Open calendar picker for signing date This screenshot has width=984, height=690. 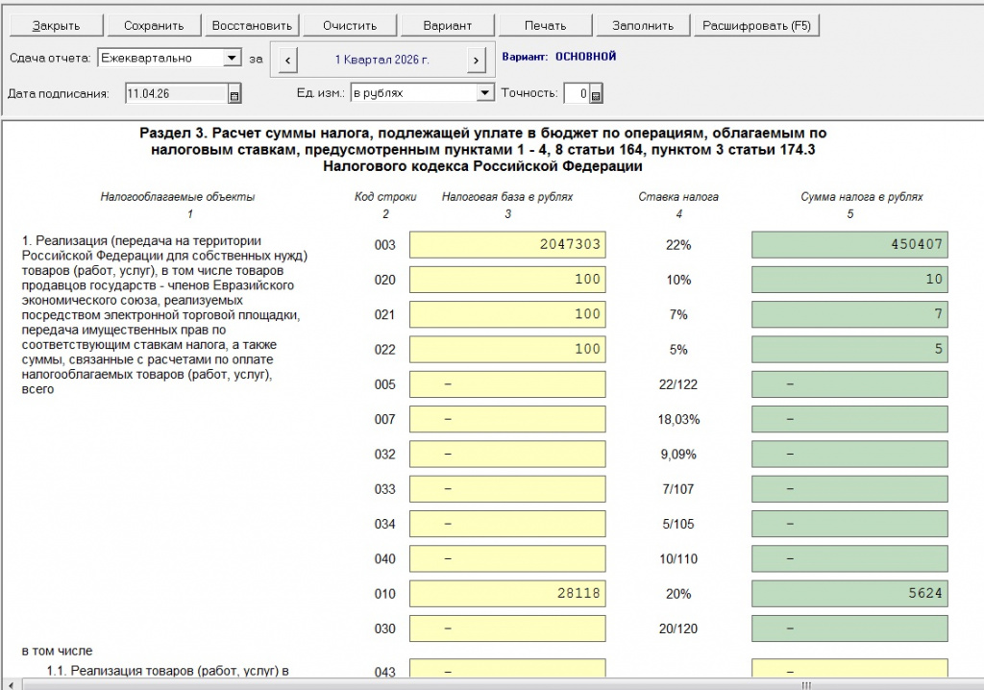click(x=234, y=94)
